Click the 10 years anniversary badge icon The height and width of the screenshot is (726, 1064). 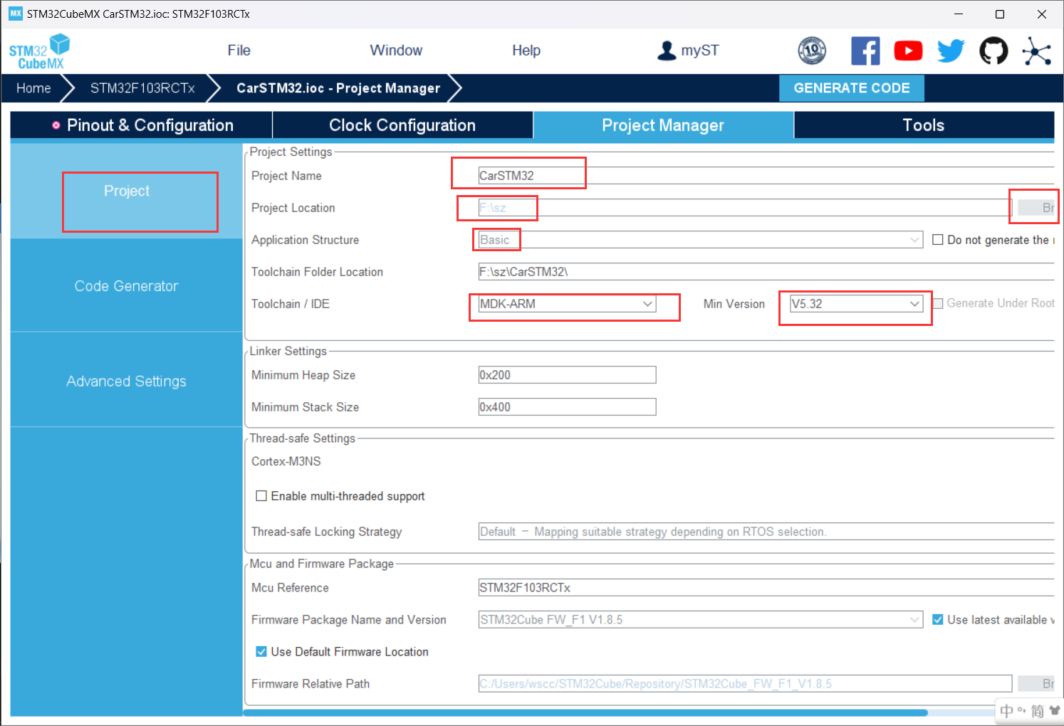coord(812,51)
